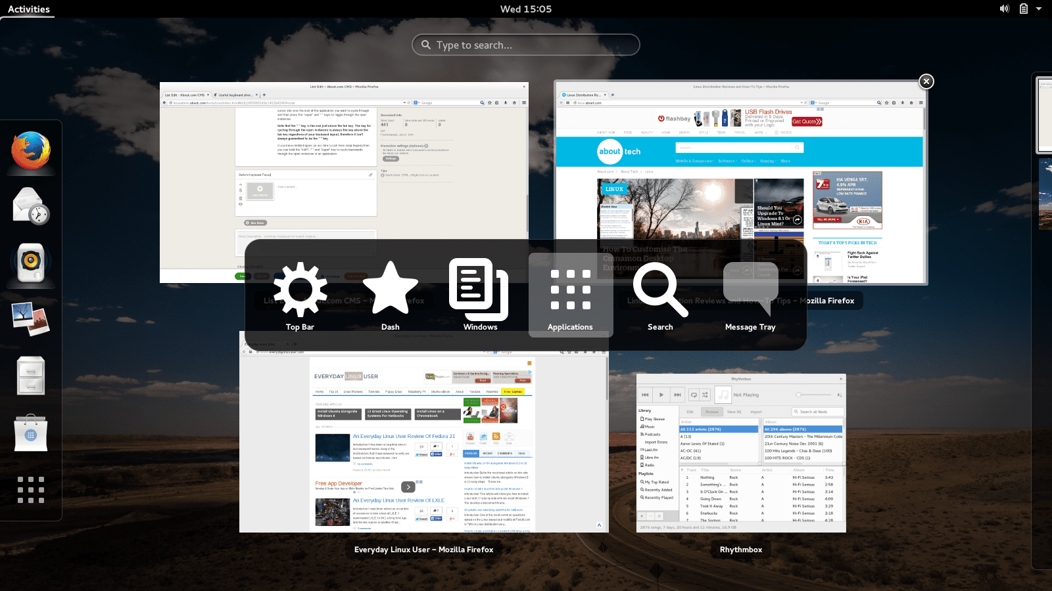Screen dimensions: 1052x591
Task: Expand Gaming menu on about tech
Action: pos(768,161)
